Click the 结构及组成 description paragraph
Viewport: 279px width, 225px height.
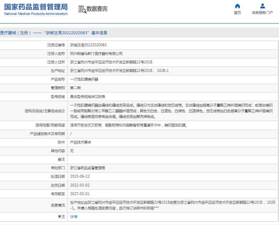click(x=172, y=111)
